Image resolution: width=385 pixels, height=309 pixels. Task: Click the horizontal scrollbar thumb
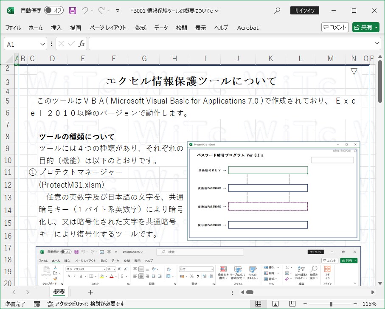pyautogui.click(x=250, y=292)
